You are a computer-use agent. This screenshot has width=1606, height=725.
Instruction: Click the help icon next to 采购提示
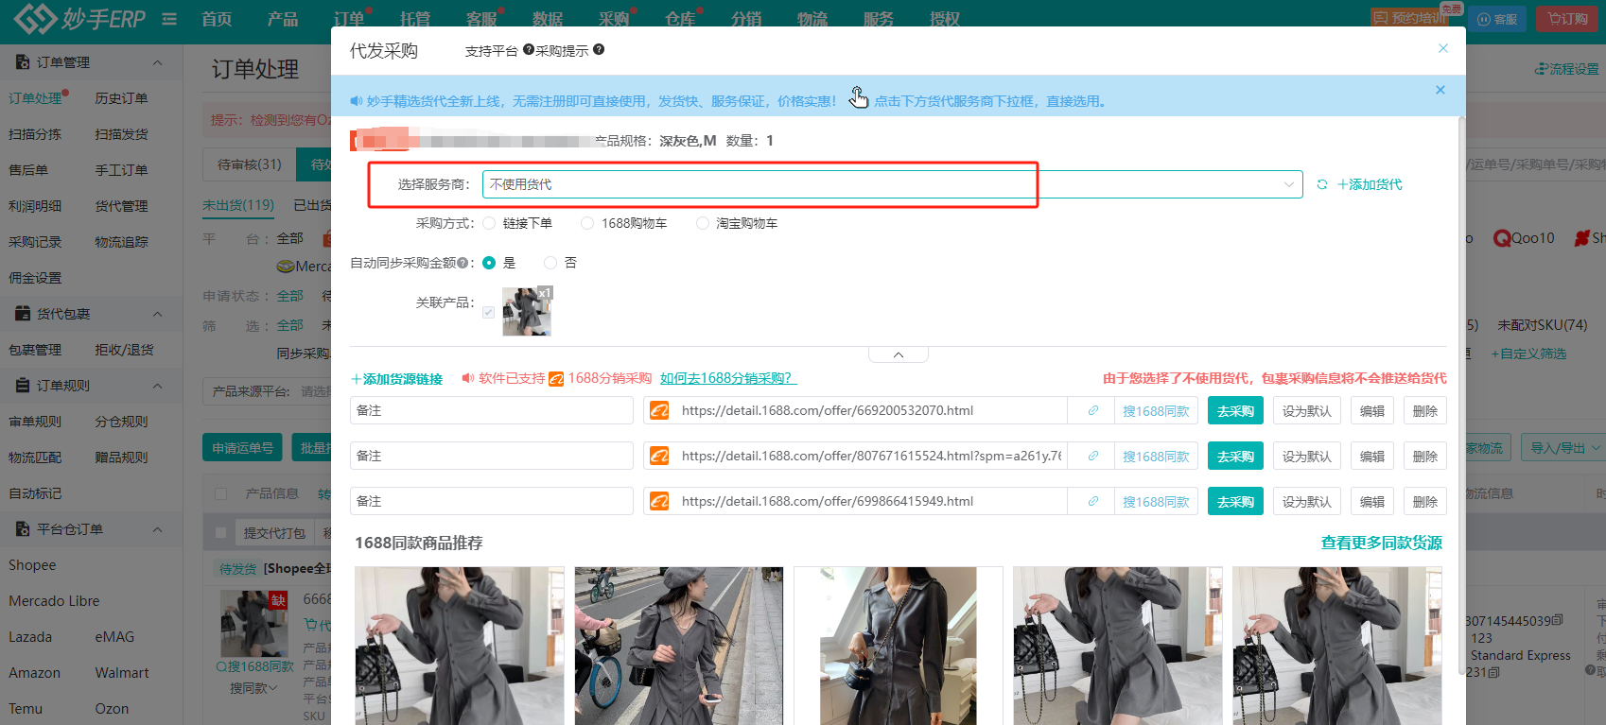point(599,50)
